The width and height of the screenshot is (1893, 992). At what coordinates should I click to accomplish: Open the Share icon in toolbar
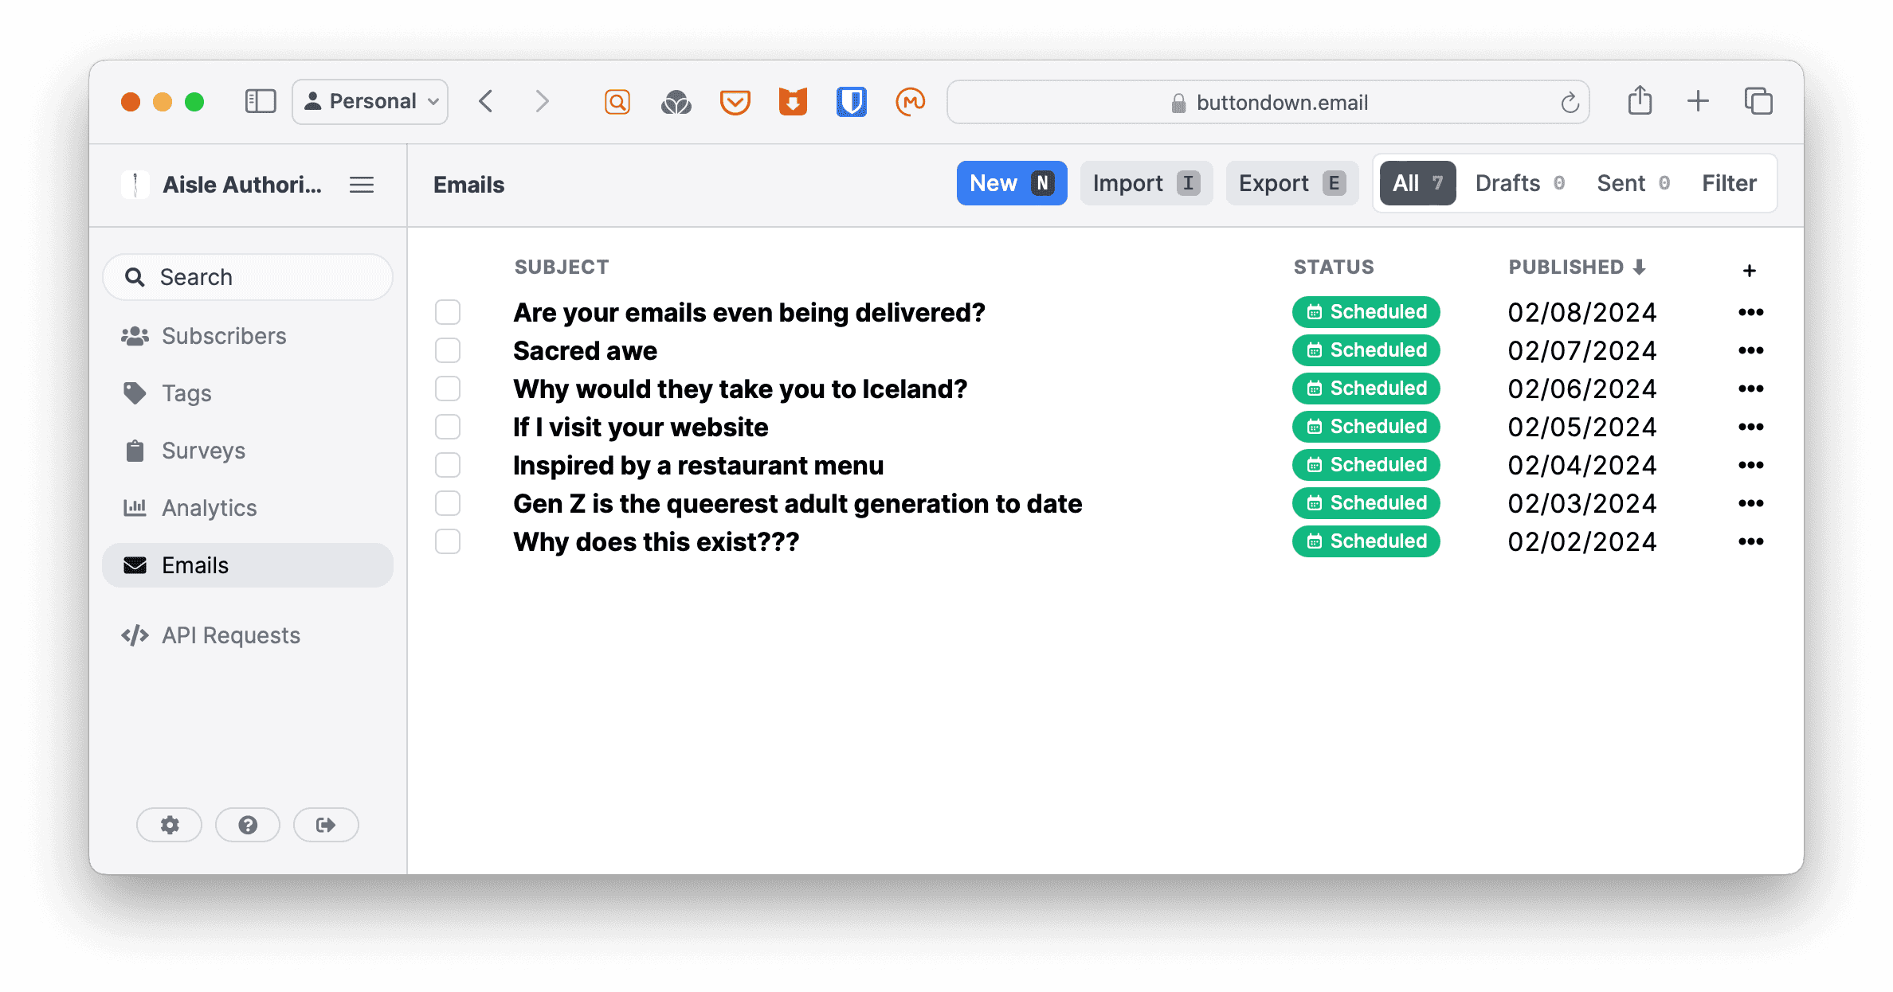[1640, 101]
